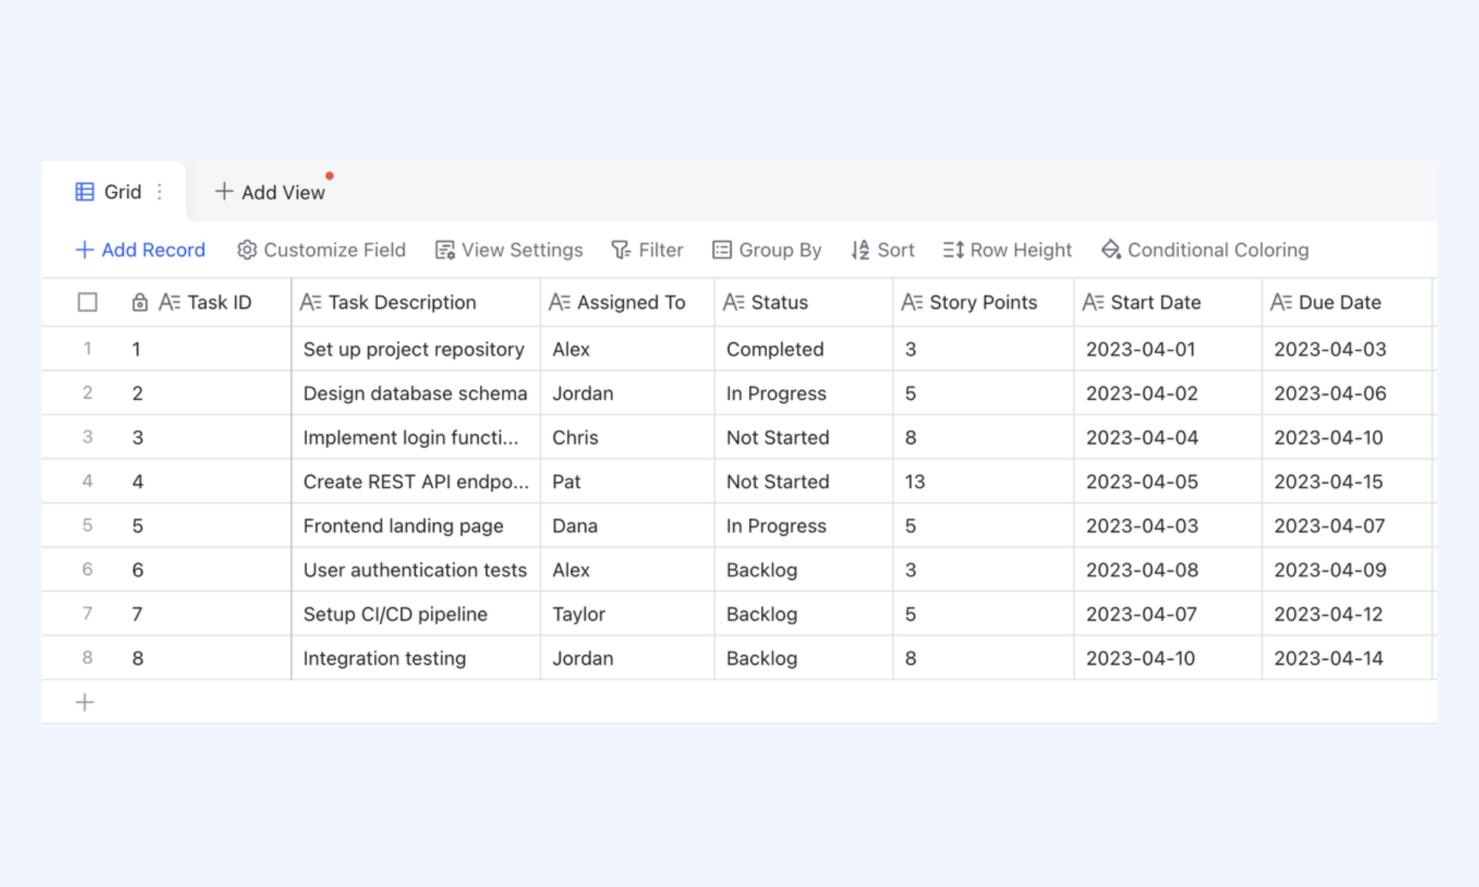
Task: Select cell 'Design database schema'
Action: 416,393
